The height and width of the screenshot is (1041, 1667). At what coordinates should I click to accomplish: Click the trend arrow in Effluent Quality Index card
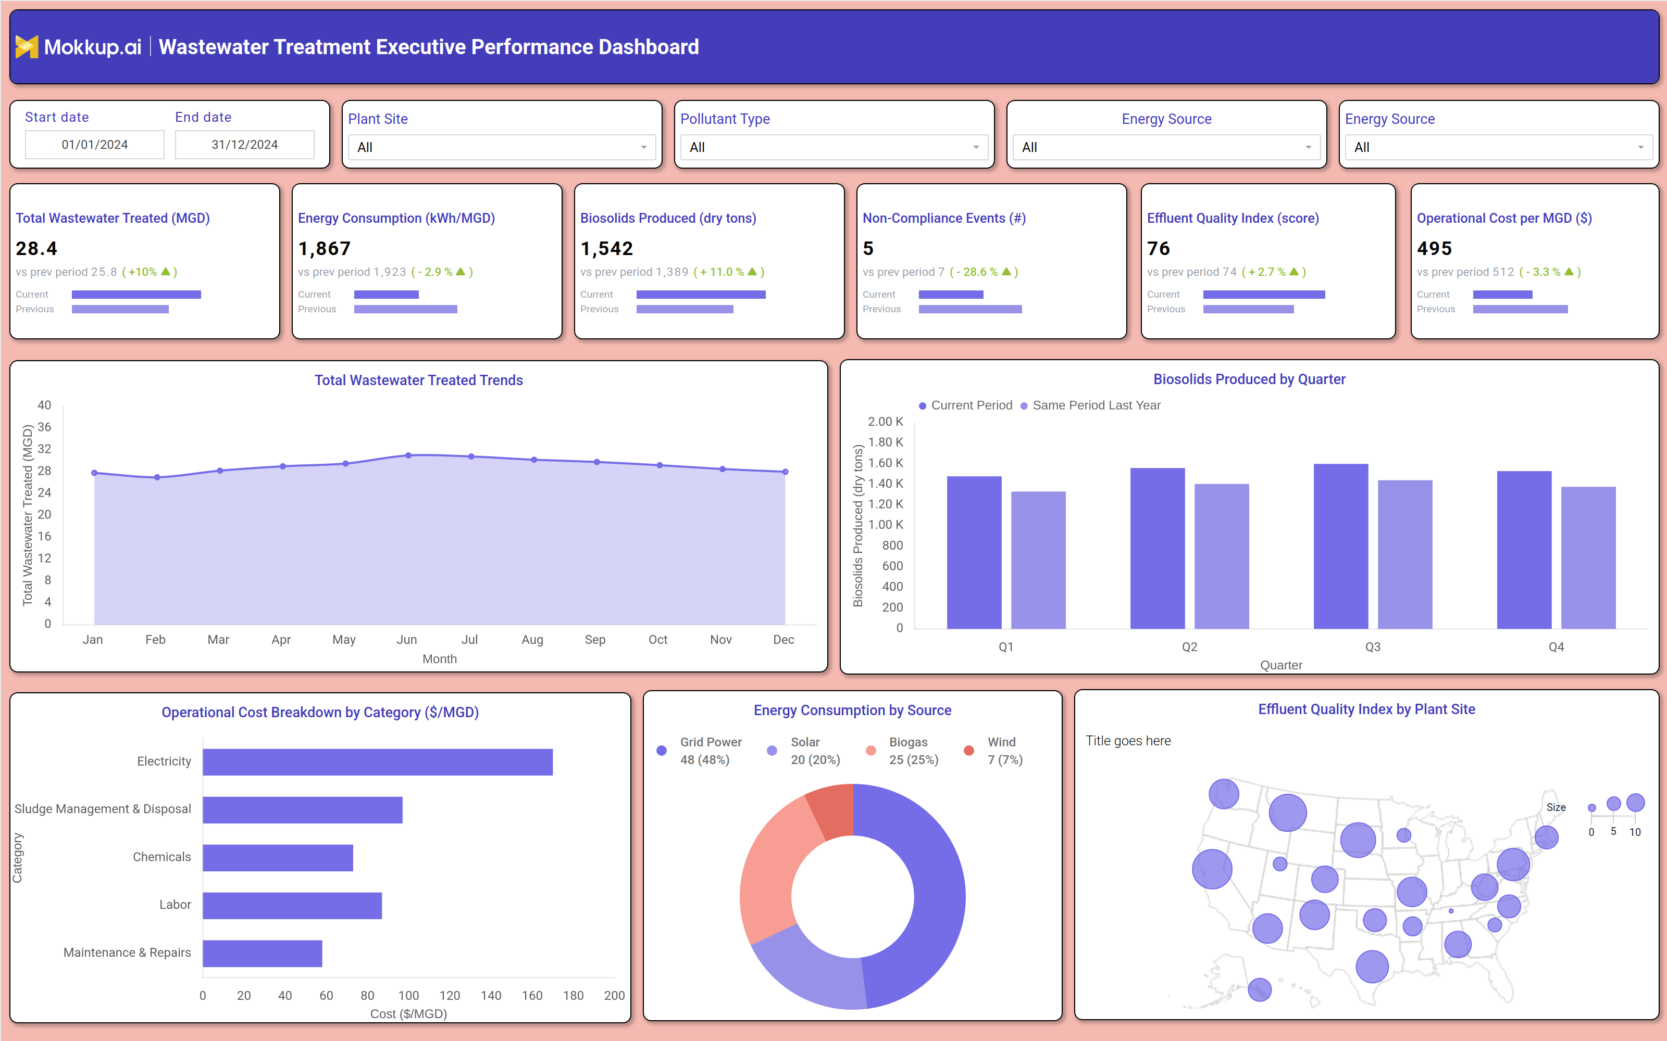point(1293,272)
